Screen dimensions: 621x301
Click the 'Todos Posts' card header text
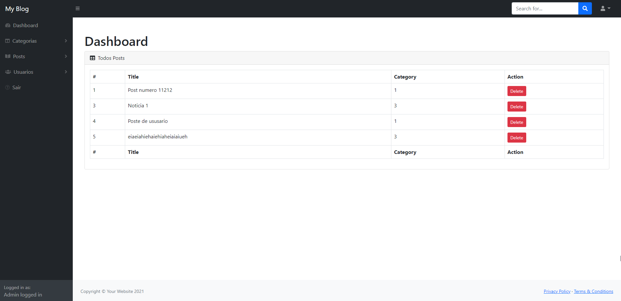pyautogui.click(x=111, y=58)
